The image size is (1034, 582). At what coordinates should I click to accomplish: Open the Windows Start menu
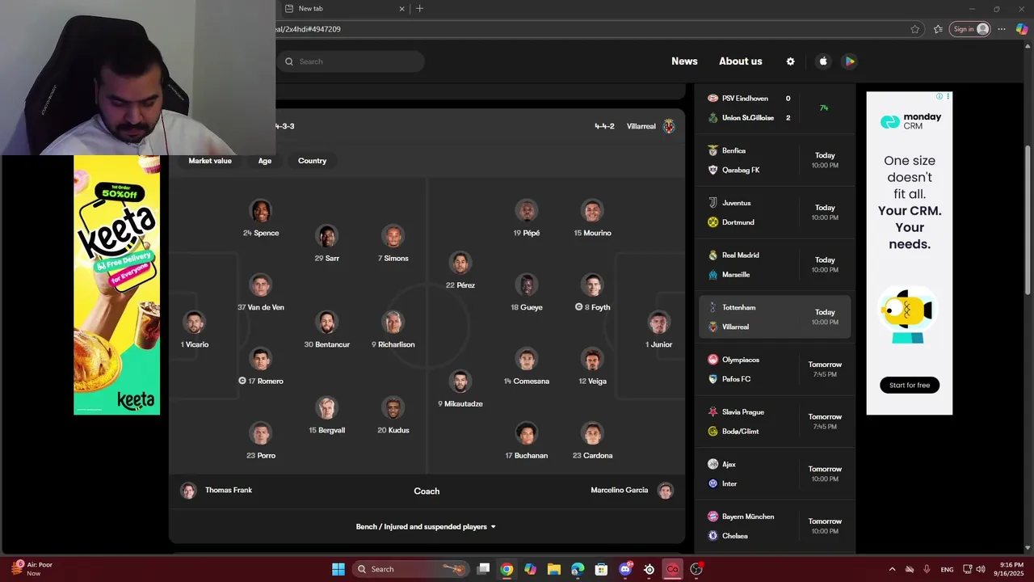[338, 569]
